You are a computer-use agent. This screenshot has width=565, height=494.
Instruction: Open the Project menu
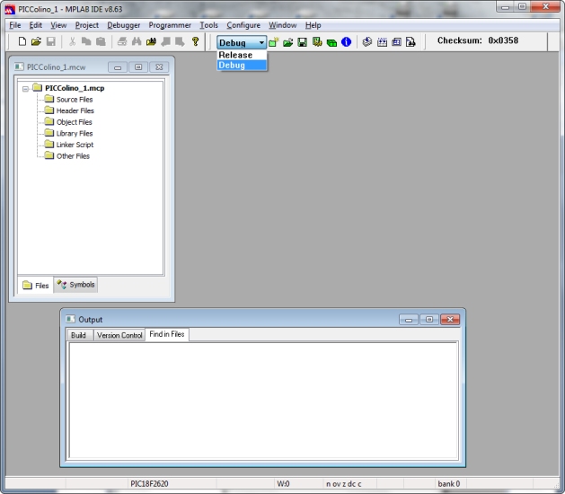point(87,25)
